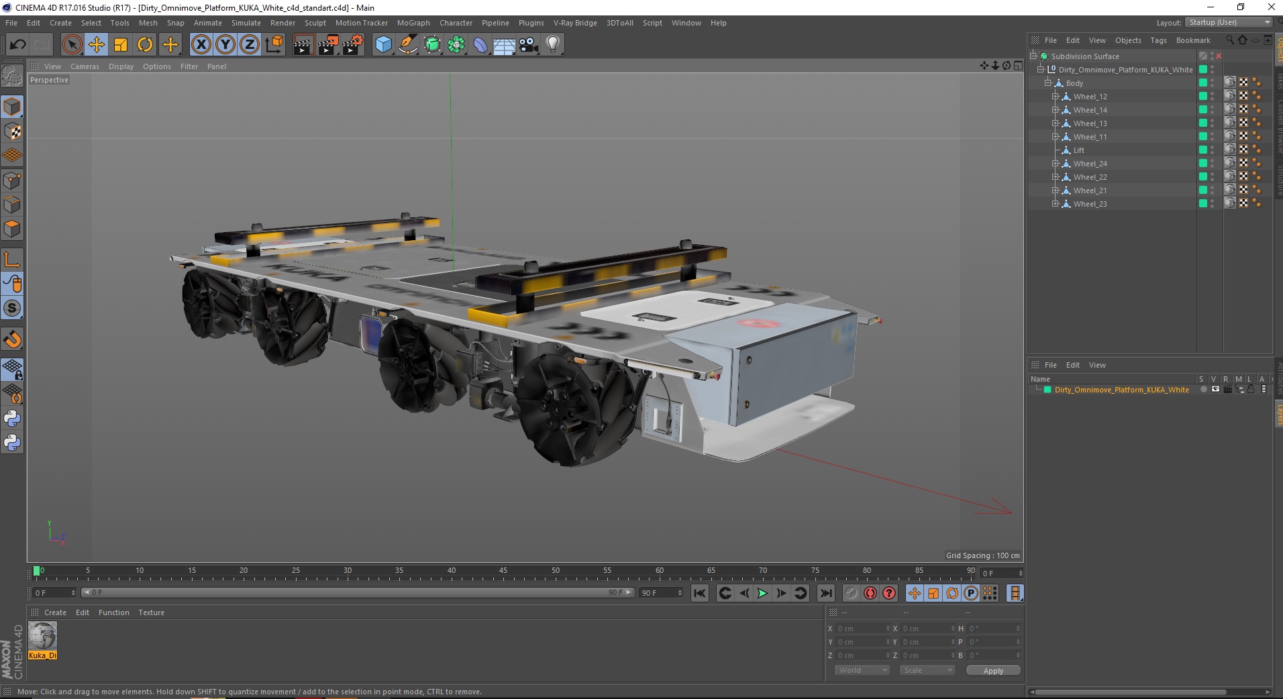Image resolution: width=1283 pixels, height=699 pixels.
Task: Add a Light object
Action: [553, 44]
